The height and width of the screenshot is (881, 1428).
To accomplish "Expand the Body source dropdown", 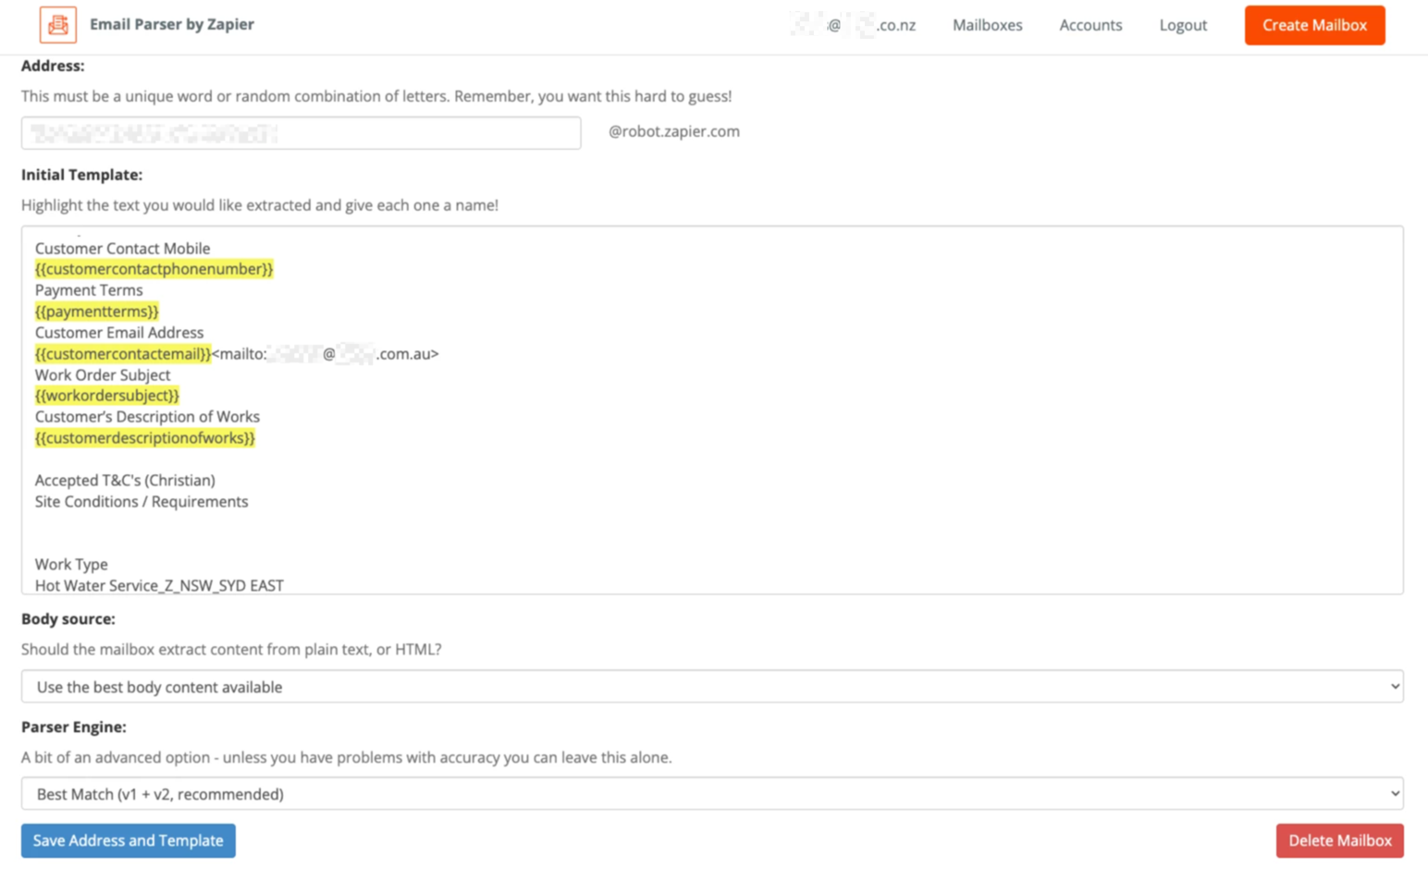I will 711,687.
